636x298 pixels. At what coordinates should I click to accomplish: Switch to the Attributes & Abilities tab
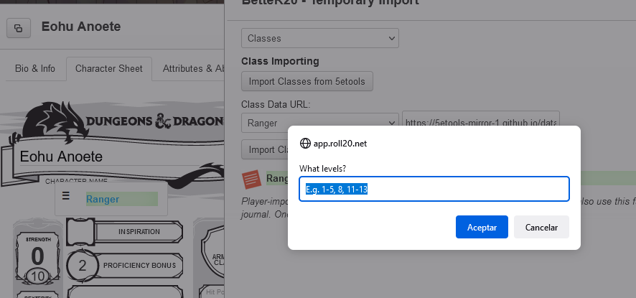(194, 69)
